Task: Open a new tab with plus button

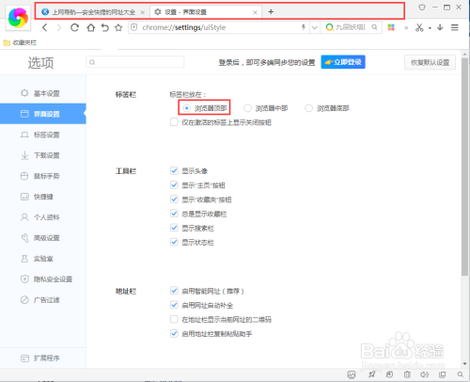Action: 271,12
